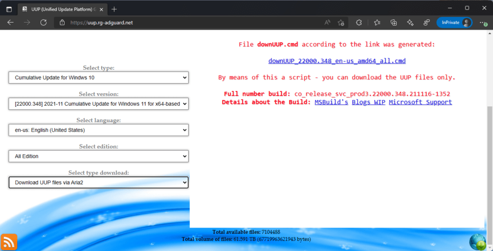This screenshot has width=493, height=251.
Task: Open the Copilot sparkle icon in toolbar
Action: coord(410,23)
